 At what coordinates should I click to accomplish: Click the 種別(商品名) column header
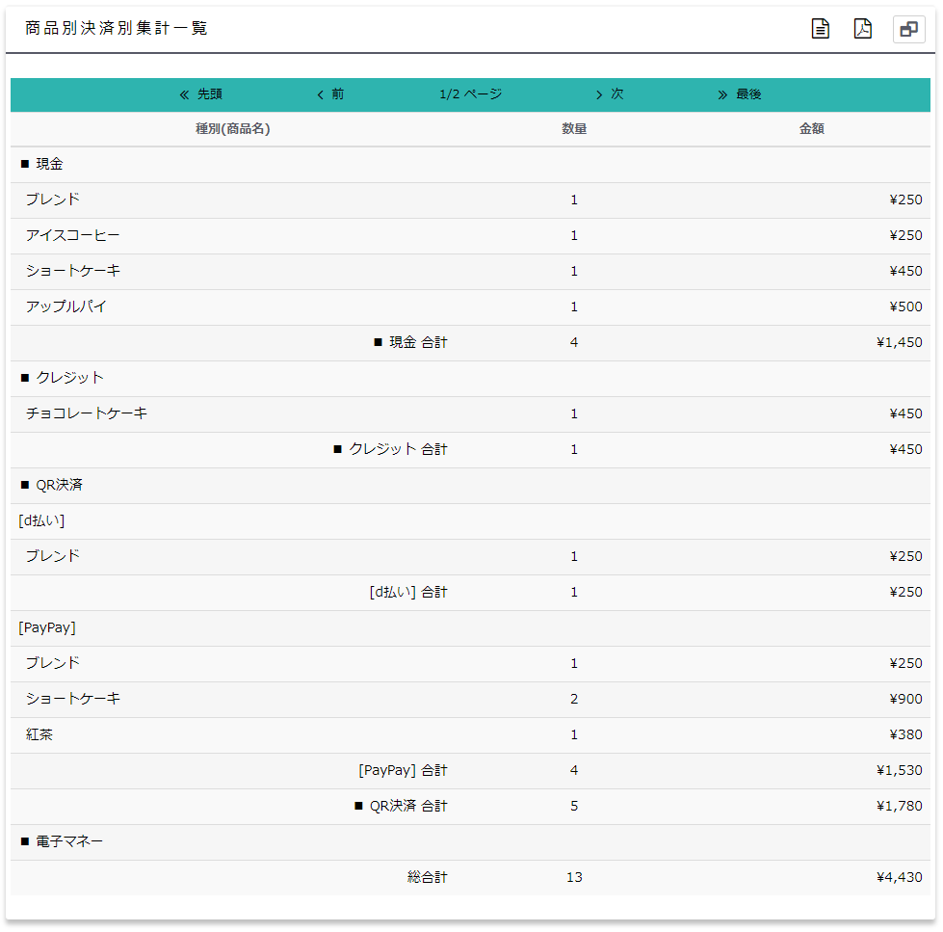(x=232, y=129)
